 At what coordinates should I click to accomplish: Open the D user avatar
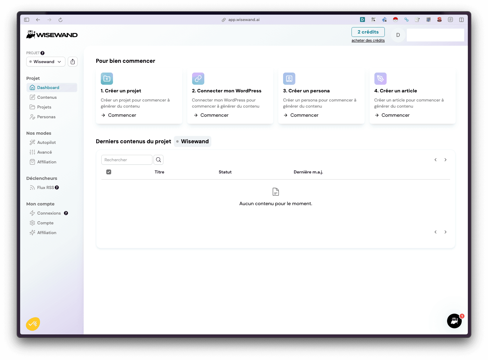(x=398, y=35)
